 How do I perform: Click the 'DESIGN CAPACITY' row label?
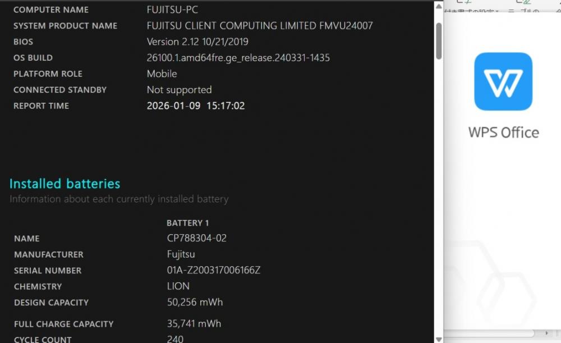51,303
